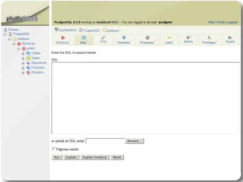Expand the Tables tree node
243x182 pixels.
click(x=23, y=54)
